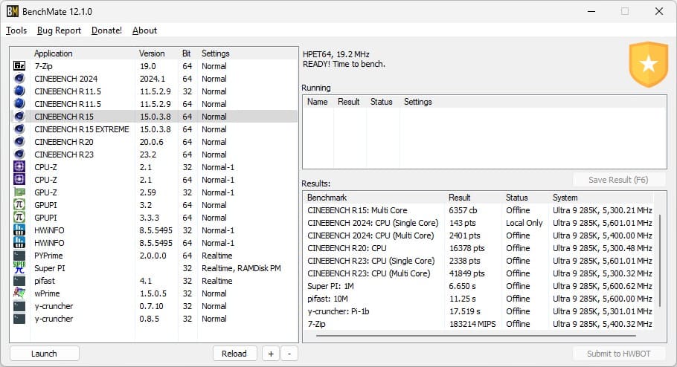
Task: Click the plus button to add application
Action: pyautogui.click(x=271, y=354)
